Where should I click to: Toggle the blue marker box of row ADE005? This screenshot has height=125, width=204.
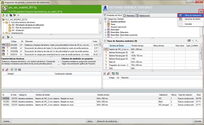pos(3,48)
